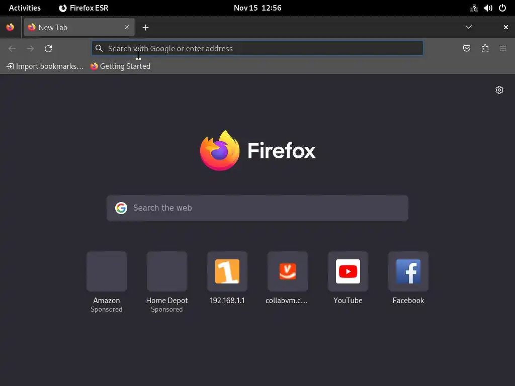Viewport: 515px width, 386px height.
Task: Open new tab personalize gear icon
Action: point(499,90)
